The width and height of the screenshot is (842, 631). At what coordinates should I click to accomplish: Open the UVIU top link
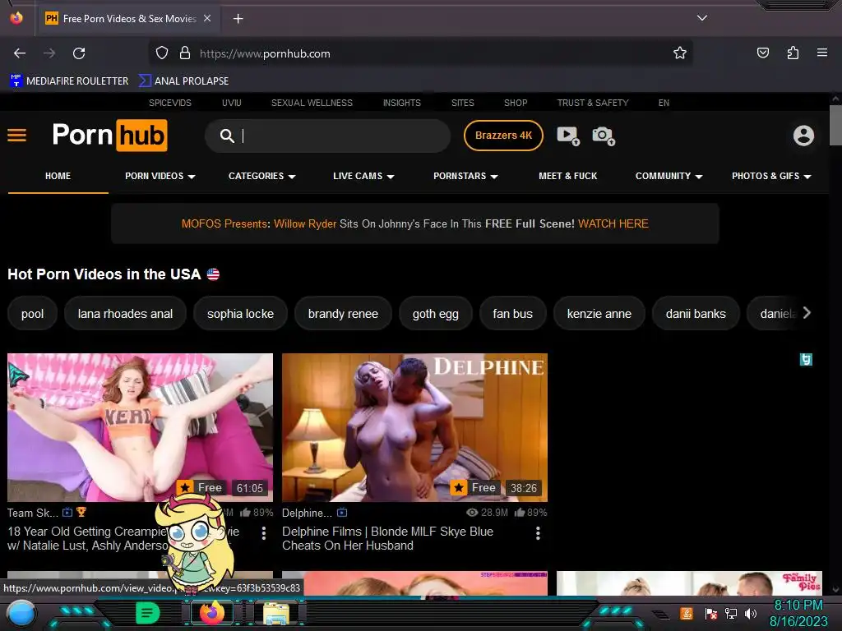point(231,103)
